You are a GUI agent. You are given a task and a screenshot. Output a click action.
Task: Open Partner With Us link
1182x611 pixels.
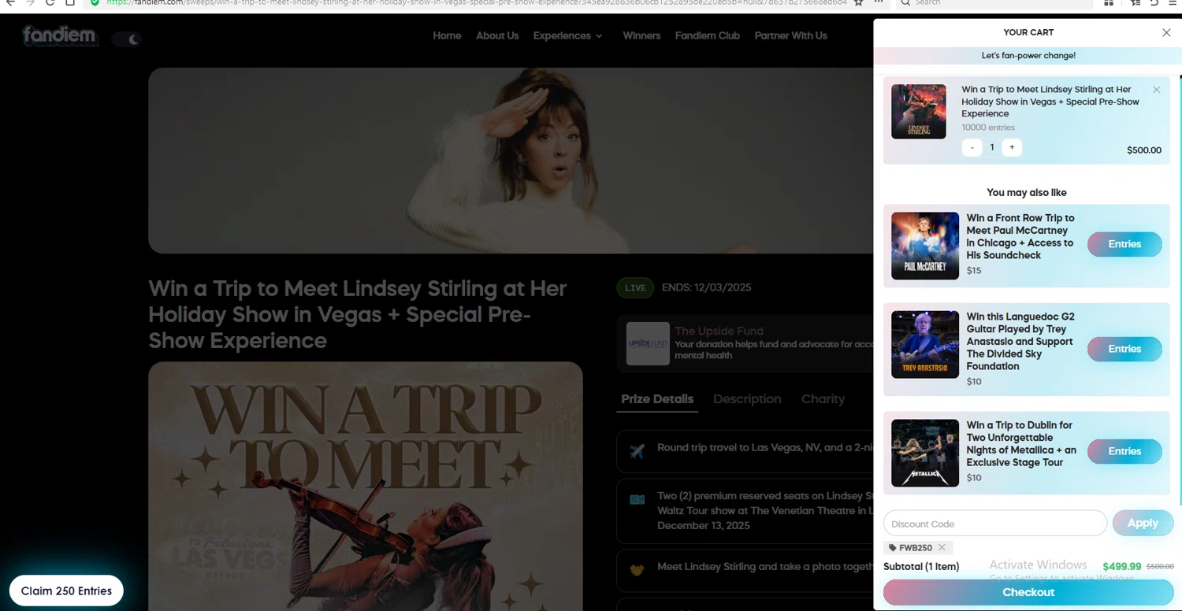pyautogui.click(x=790, y=35)
